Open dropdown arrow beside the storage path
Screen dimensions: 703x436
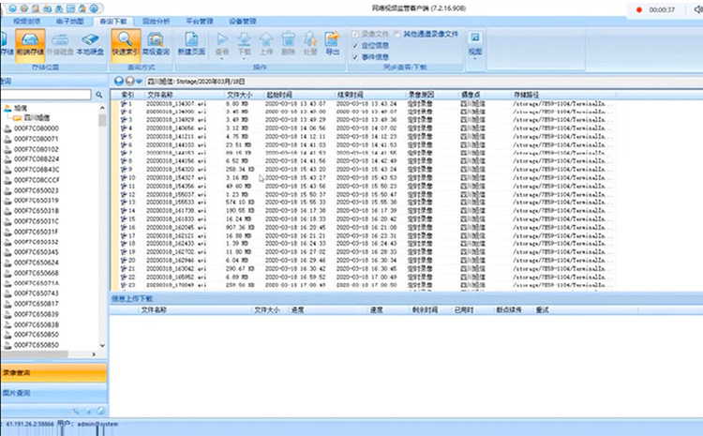(x=139, y=82)
